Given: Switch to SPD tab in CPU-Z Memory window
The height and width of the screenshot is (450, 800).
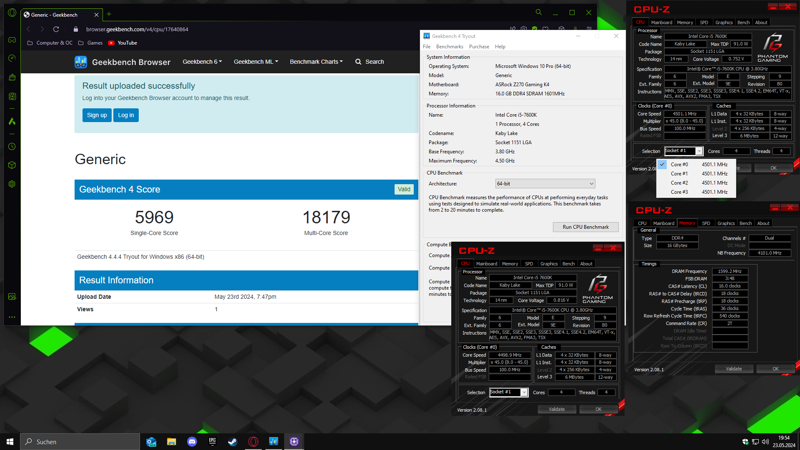Looking at the screenshot, I should pos(706,223).
